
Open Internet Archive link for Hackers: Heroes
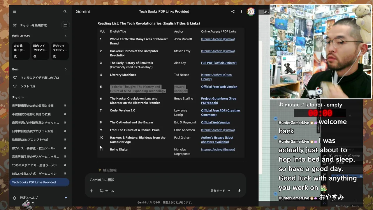click(x=218, y=51)
